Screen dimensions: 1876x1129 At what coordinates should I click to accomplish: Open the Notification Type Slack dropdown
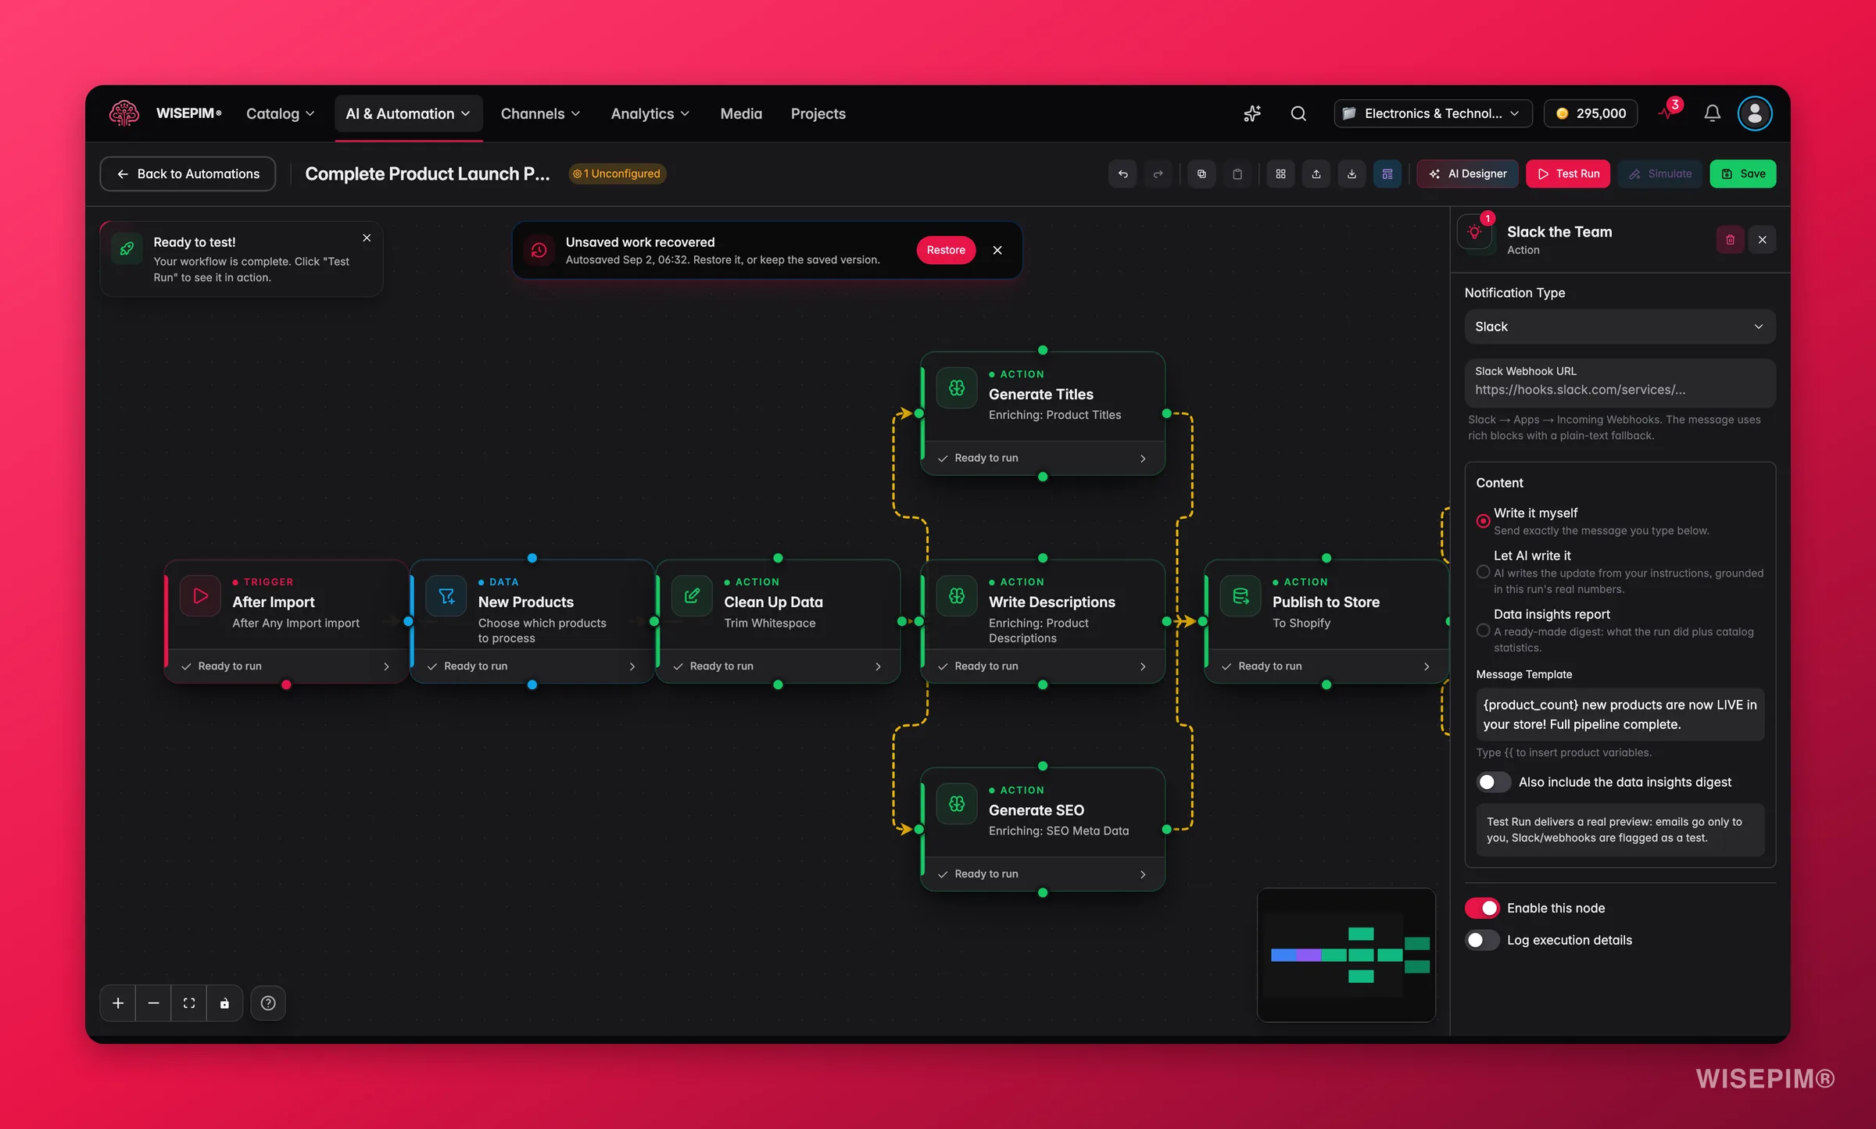tap(1620, 327)
